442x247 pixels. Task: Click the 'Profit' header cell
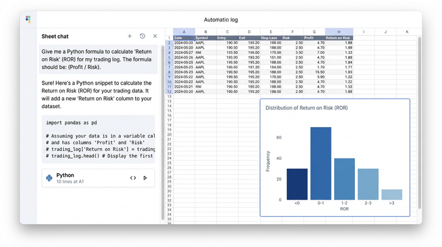(314, 38)
